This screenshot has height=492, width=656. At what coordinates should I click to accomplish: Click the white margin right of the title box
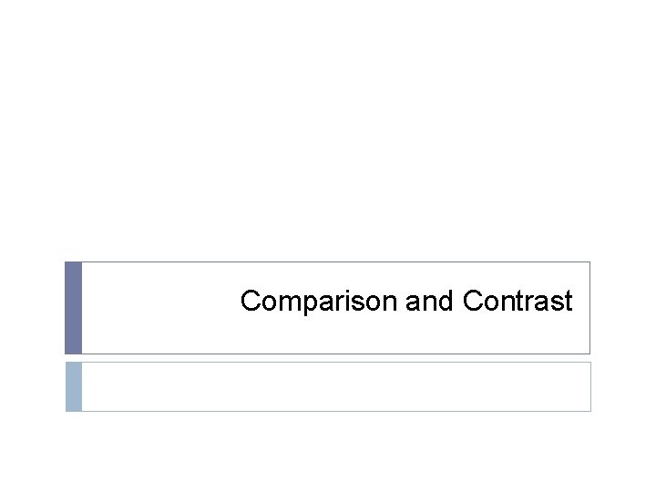pos(623,308)
